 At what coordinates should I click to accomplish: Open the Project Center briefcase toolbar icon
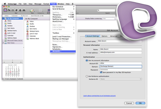point(24,10)
